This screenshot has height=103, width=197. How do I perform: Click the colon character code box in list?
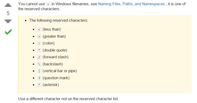point(39,43)
